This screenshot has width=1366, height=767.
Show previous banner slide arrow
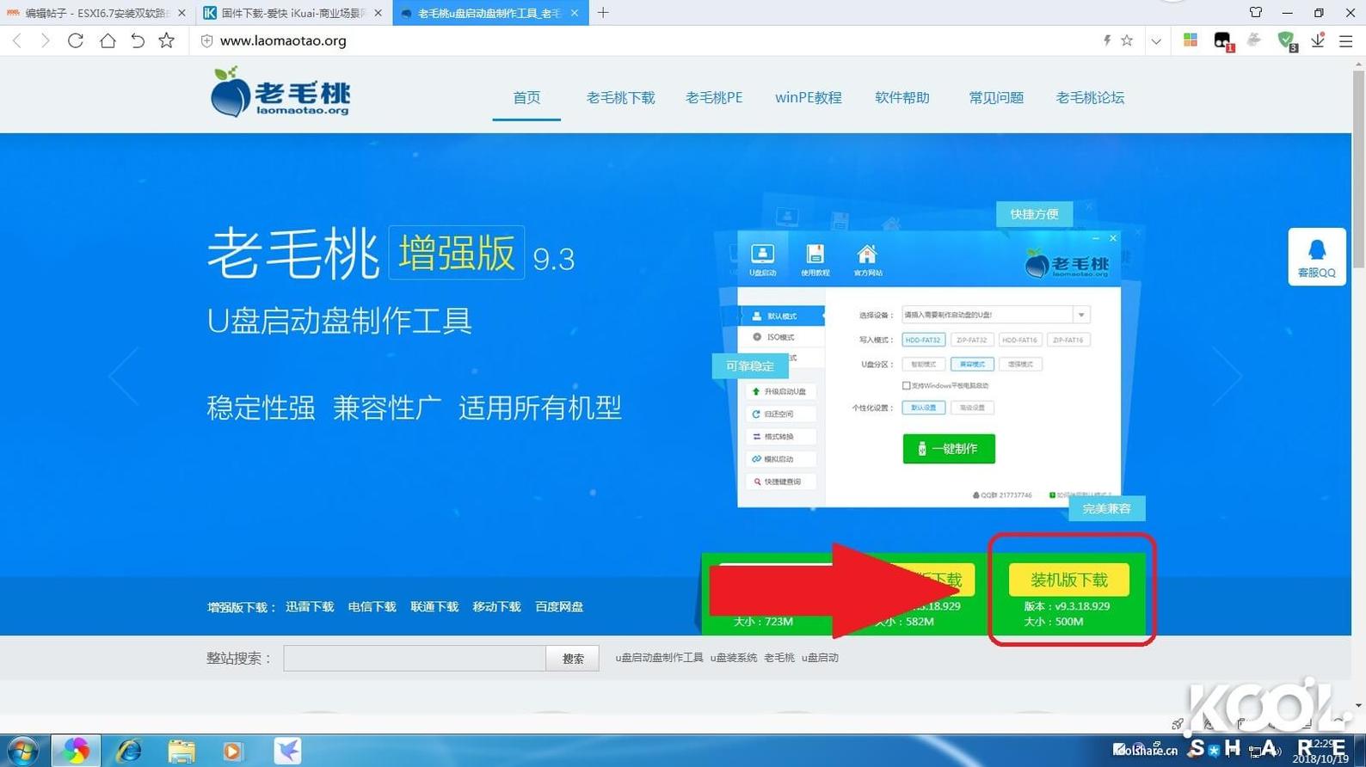123,376
